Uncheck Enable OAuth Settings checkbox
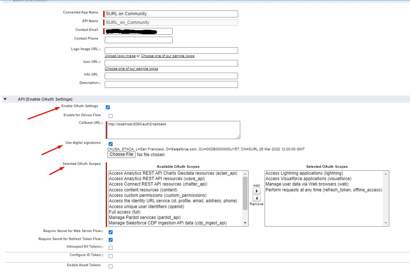Screen dimensions: 410x272 (x=108, y=107)
